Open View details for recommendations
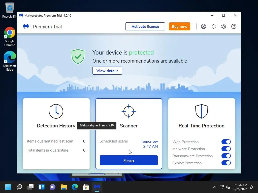258x193 pixels. click(x=107, y=71)
